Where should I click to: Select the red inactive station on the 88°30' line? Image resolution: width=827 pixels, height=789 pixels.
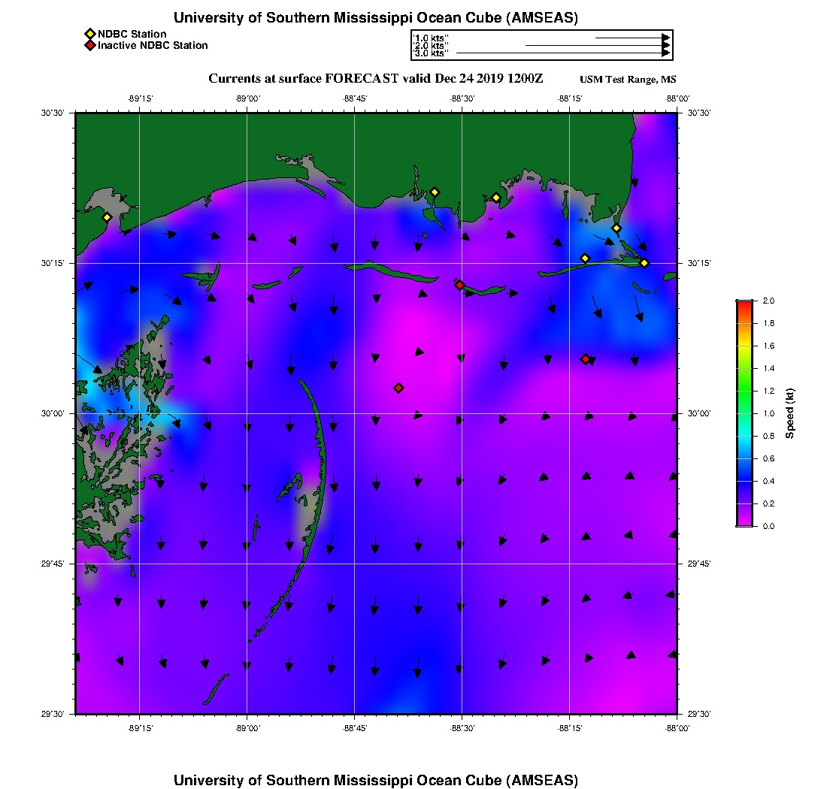tap(459, 285)
